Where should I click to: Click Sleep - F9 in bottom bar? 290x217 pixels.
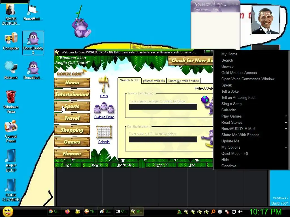(161, 165)
